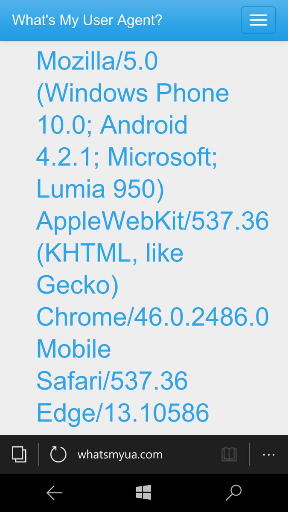Open the More options ellipsis menu
The width and height of the screenshot is (288, 512).
[269, 455]
